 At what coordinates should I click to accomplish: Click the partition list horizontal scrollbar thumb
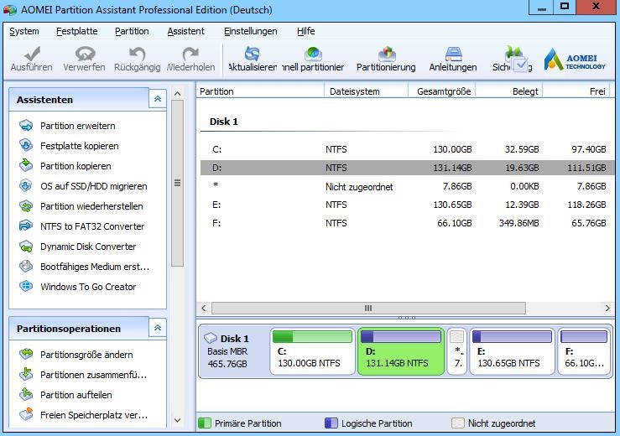(x=368, y=308)
